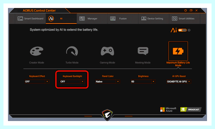Click the orange Ai logo beside switch

click(174, 30)
